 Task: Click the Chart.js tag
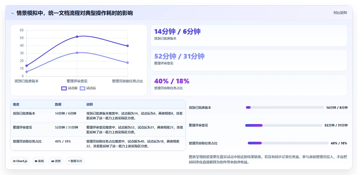point(20,161)
